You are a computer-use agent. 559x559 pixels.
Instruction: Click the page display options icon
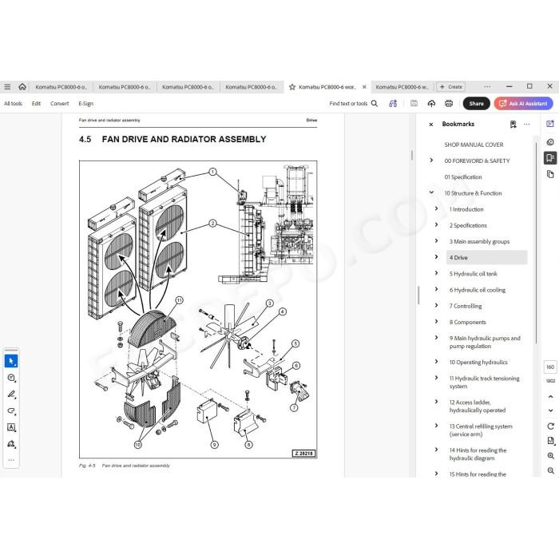pyautogui.click(x=550, y=441)
